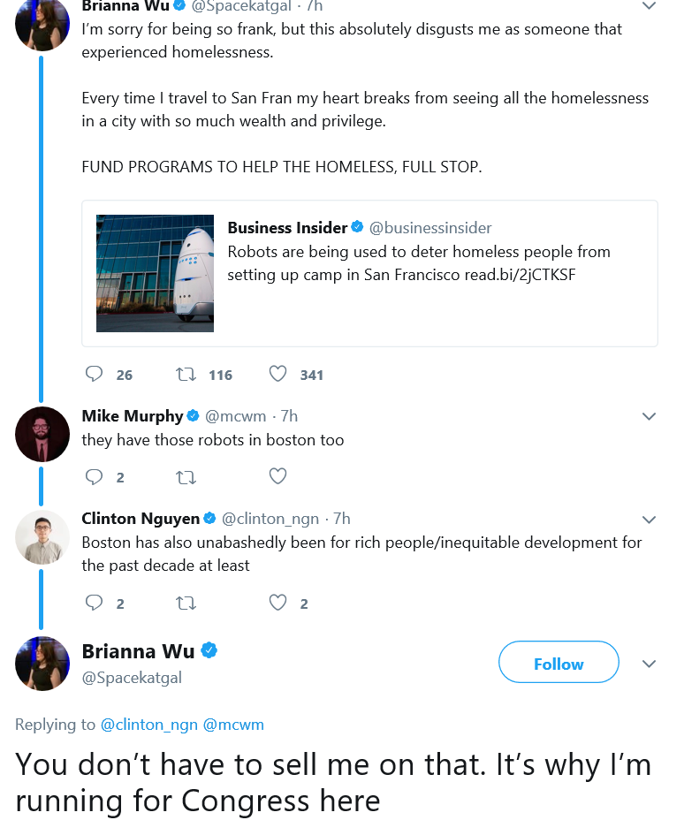Follow Brianna Wu
This screenshot has width=684, height=820.
[x=559, y=662]
